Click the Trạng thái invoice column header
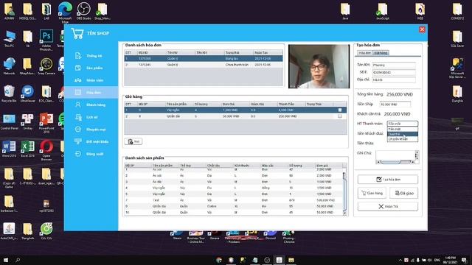Screen dimensions: 472x265 238,52
